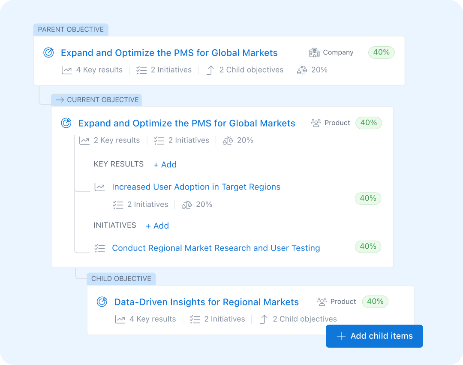Open Increased User Adoption in Target Regions
The width and height of the screenshot is (463, 365).
coord(196,187)
